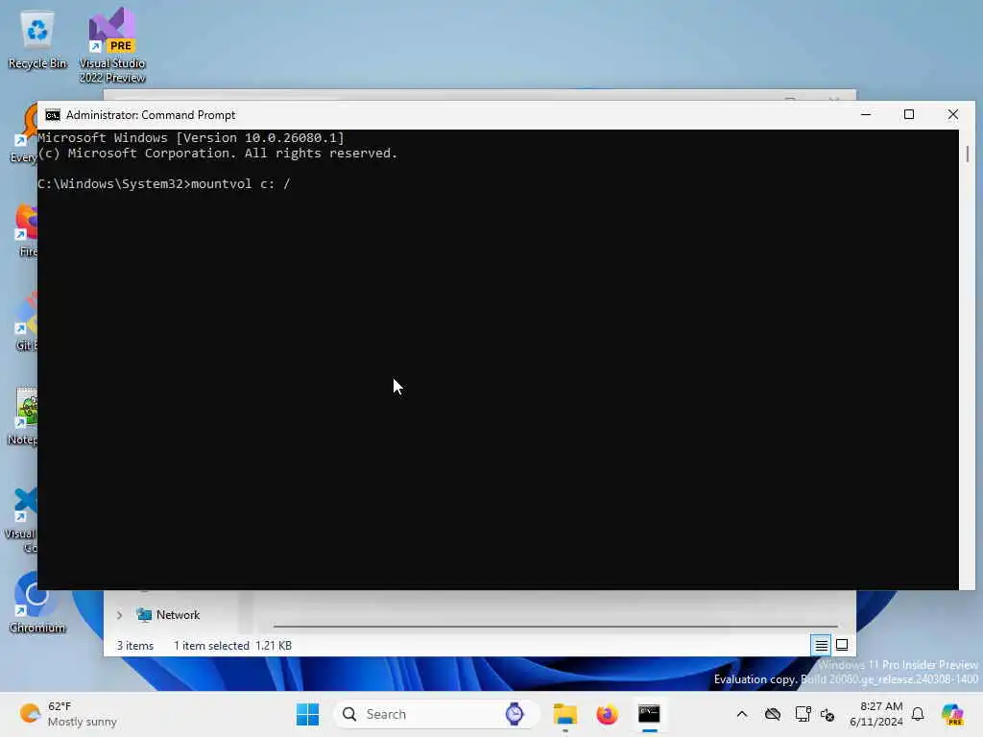
Task: Click the search highlights icon in Search box
Action: point(515,714)
